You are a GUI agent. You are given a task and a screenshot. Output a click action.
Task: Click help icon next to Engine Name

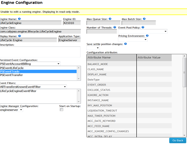[x=19, y=19]
